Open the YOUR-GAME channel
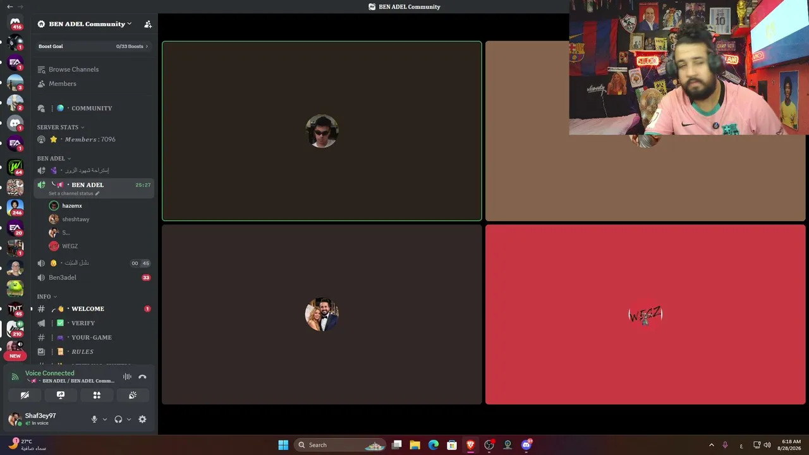The image size is (809, 455). (x=94, y=337)
